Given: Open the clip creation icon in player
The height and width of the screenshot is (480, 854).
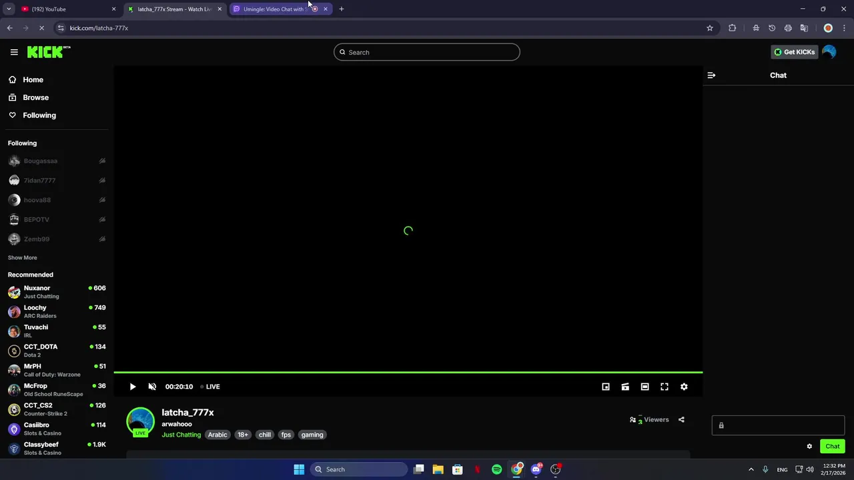Looking at the screenshot, I should 625,387.
